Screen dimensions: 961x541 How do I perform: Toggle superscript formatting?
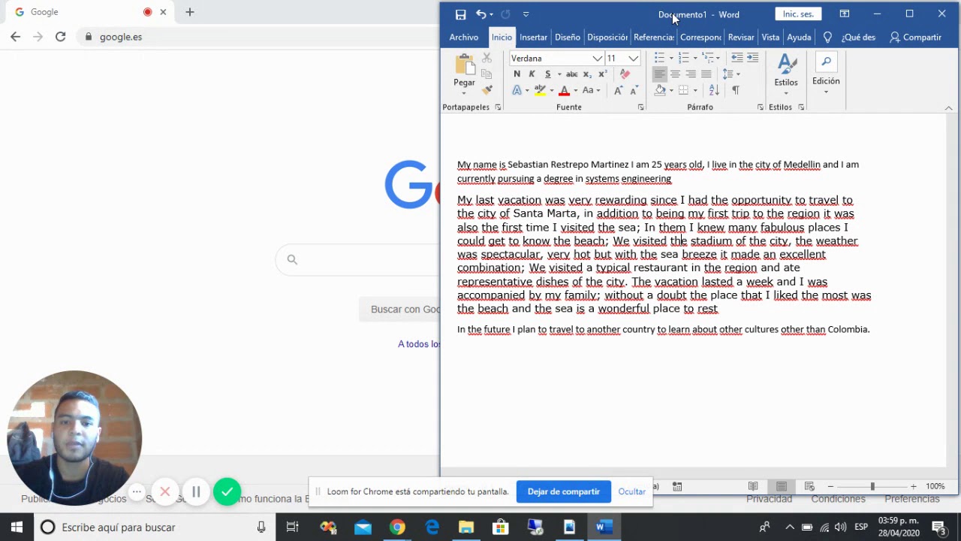coord(602,74)
